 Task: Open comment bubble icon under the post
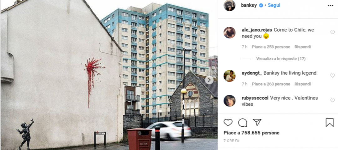[x=243, y=123]
